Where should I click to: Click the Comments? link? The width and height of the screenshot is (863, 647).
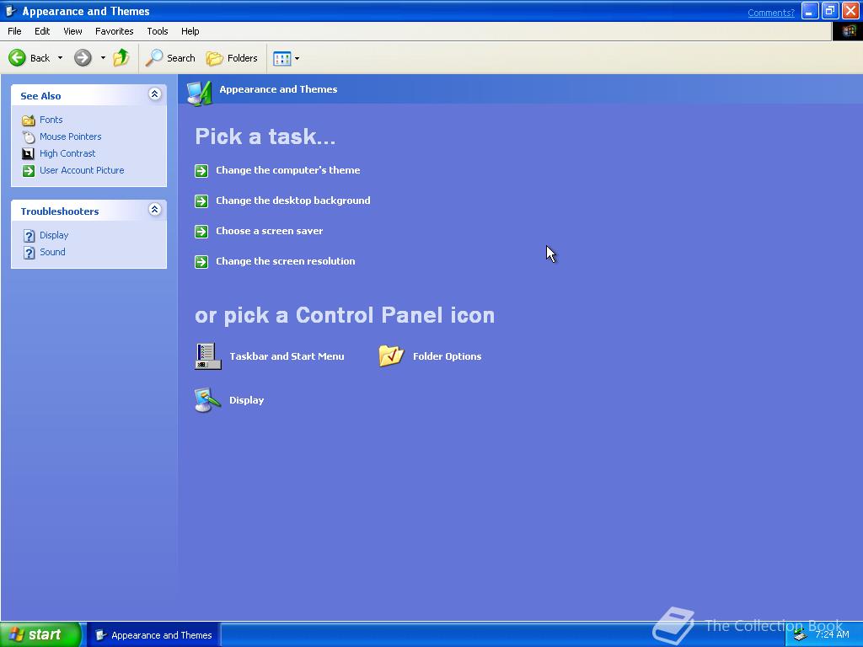770,13
